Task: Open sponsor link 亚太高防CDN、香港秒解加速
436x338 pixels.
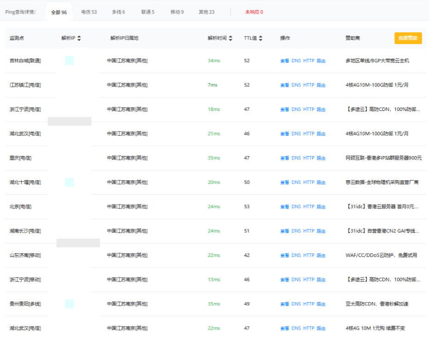Action: (376, 304)
